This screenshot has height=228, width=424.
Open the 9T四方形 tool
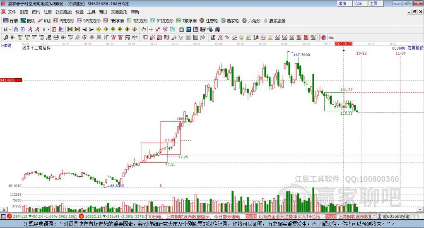(x=162, y=21)
